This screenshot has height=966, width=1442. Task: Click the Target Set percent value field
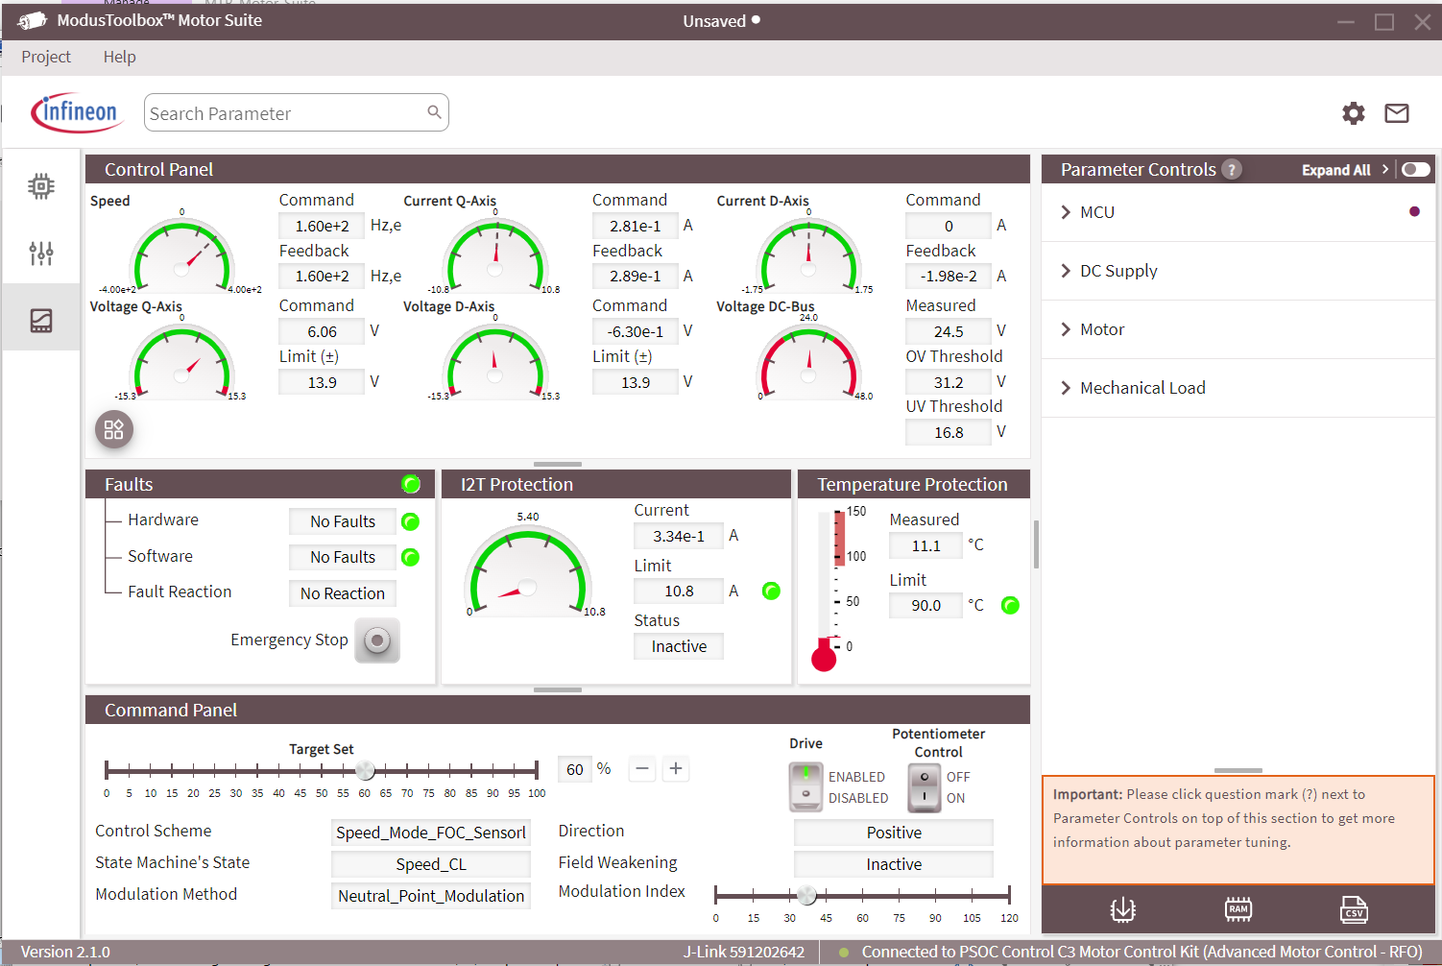(575, 769)
